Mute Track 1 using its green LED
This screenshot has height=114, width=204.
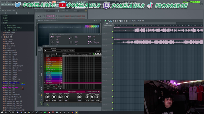click(x=113, y=31)
